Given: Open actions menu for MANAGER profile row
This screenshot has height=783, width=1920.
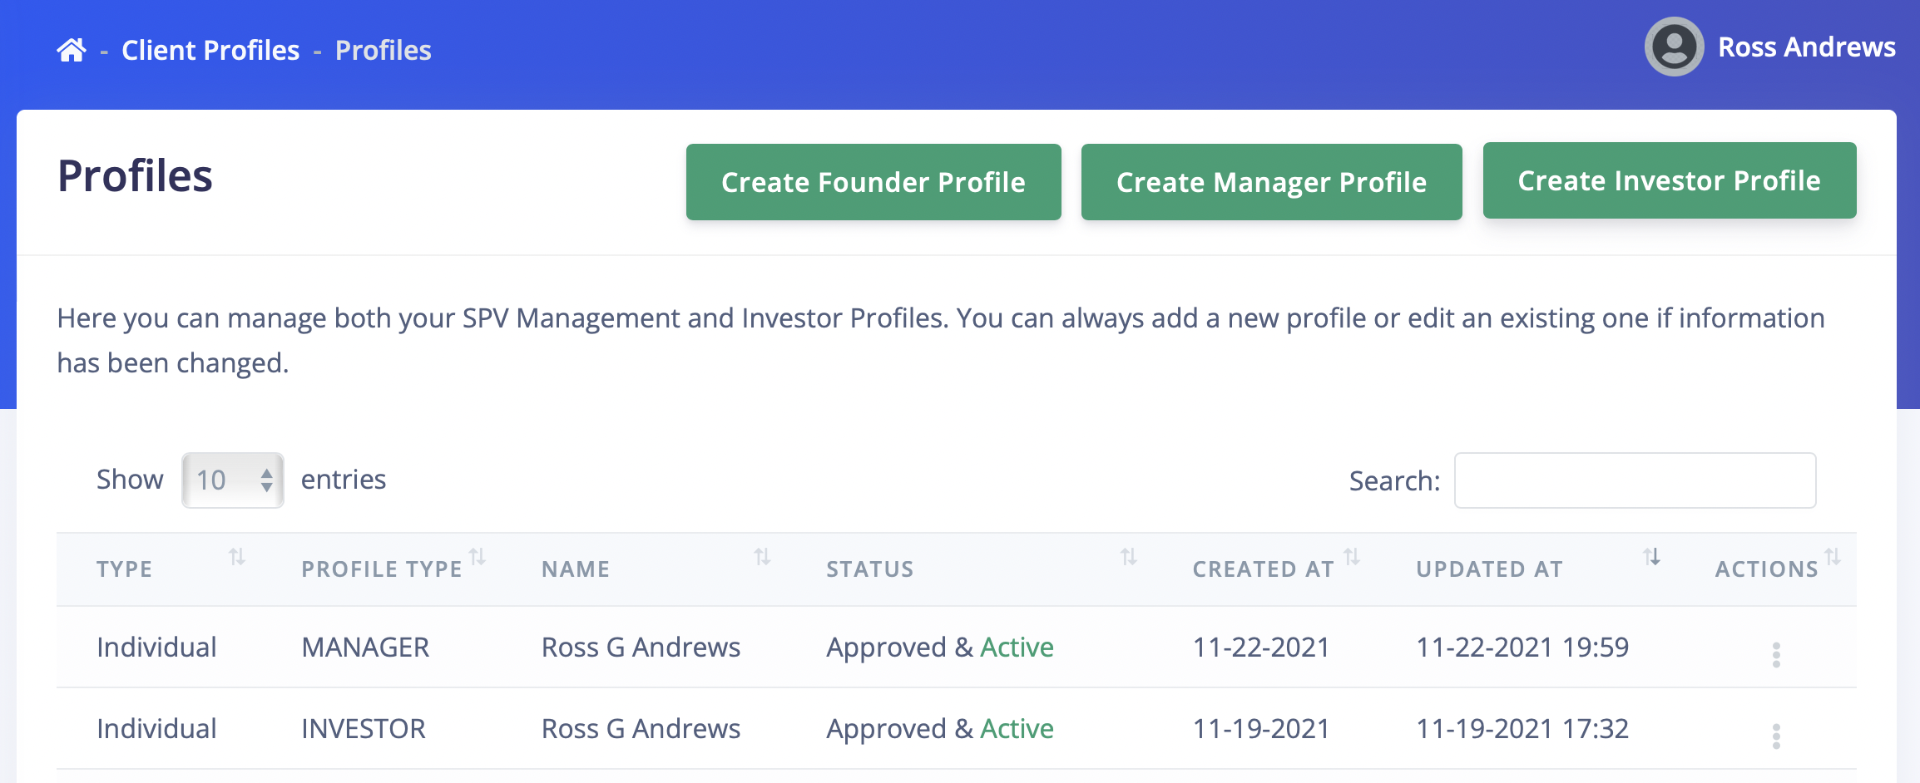Looking at the screenshot, I should pos(1776,655).
